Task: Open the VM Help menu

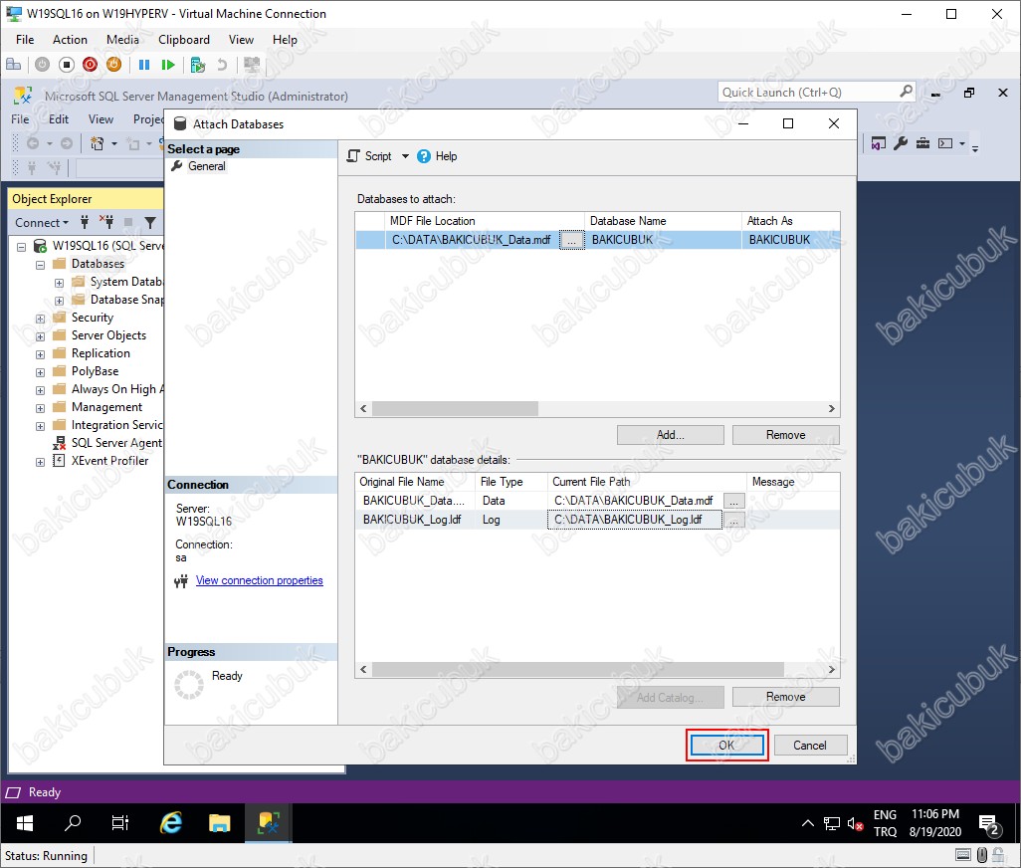Action: pyautogui.click(x=285, y=40)
